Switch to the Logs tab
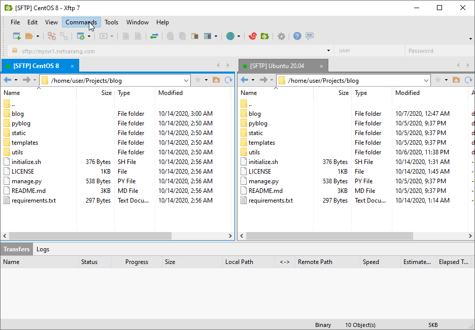 point(43,249)
